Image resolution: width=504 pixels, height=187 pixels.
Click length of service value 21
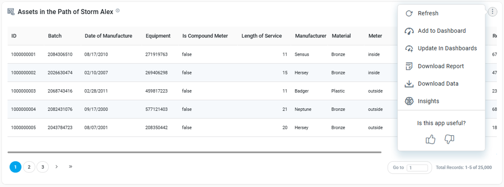[x=285, y=109]
